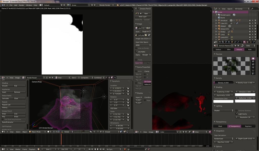Click the 3D manipulator axis widget icon
The height and width of the screenshot is (151, 259).
(x=62, y=132)
